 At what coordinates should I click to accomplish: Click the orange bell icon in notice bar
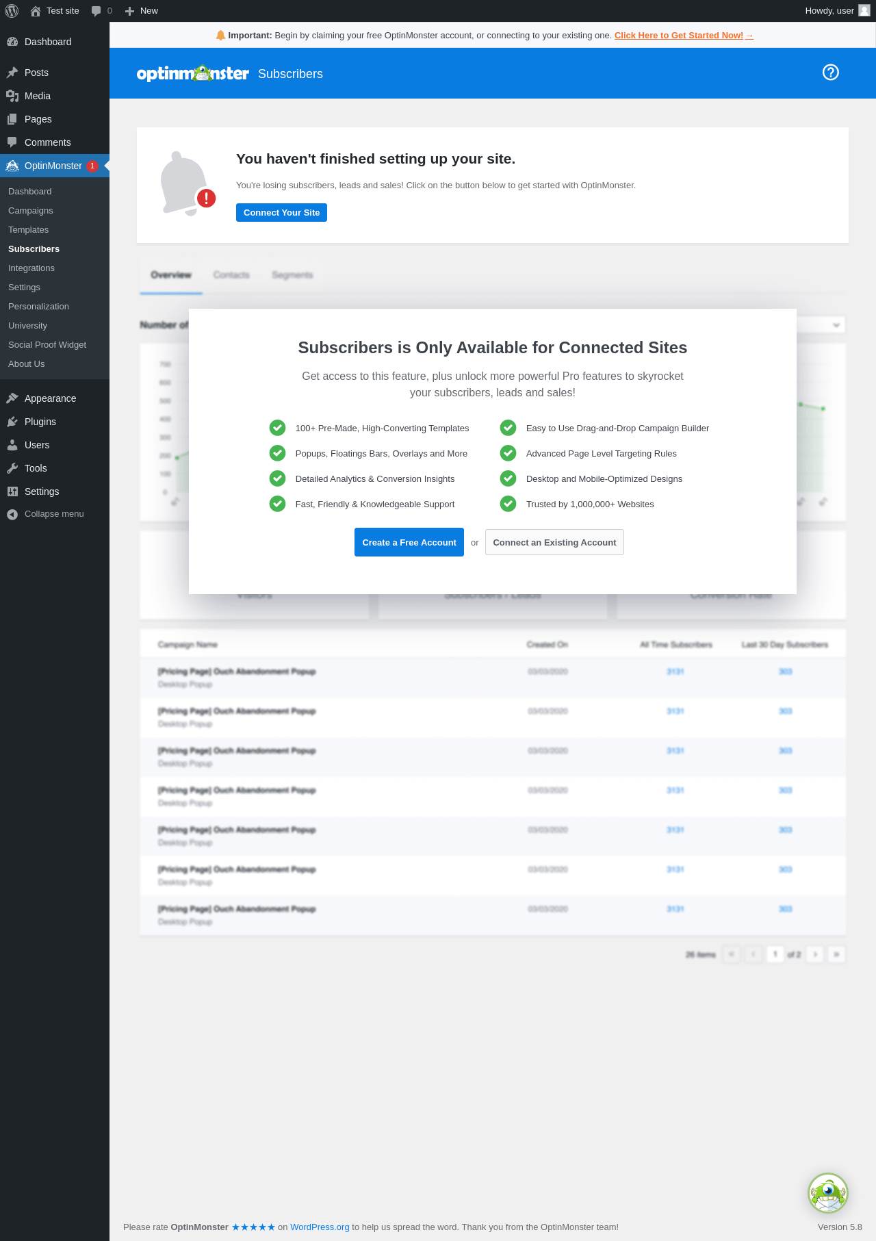coord(220,35)
